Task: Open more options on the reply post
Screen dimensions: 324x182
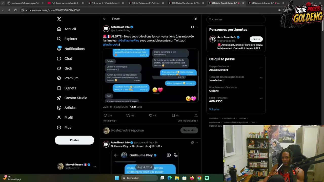Action: pyautogui.click(x=197, y=143)
